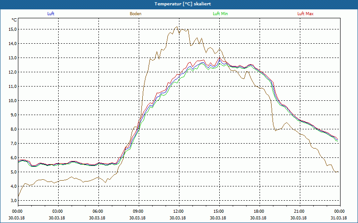Select the 10,0 y-axis value
Viewport: 358px width, 223px height.
[x=13, y=101]
